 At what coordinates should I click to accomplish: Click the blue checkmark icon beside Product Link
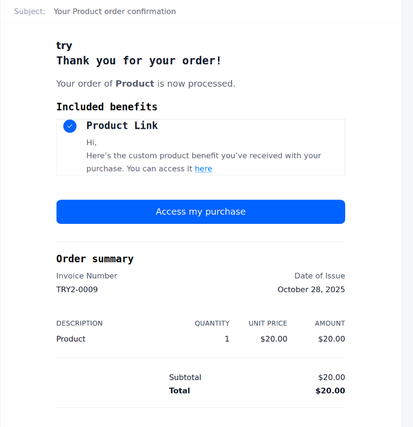(x=70, y=126)
